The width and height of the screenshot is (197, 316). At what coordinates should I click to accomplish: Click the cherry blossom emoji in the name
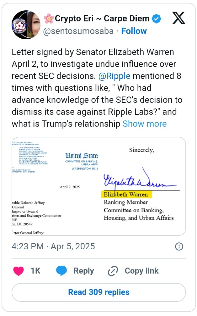(x=48, y=19)
